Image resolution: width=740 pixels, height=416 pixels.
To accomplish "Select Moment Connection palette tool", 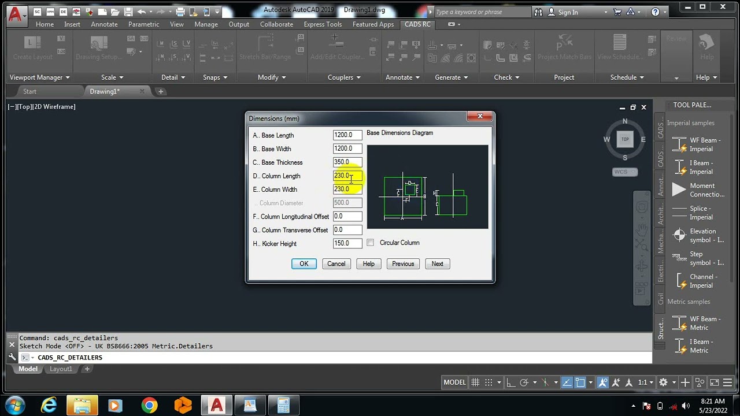I will [697, 190].
